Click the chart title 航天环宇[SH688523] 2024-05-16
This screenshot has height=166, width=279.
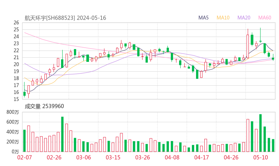(65, 18)
